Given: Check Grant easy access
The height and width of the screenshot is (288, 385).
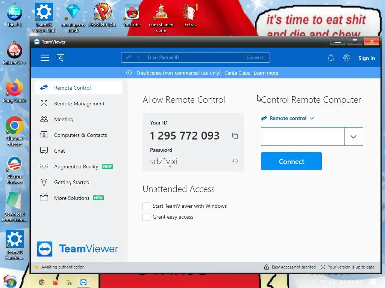Looking at the screenshot, I should (146, 217).
